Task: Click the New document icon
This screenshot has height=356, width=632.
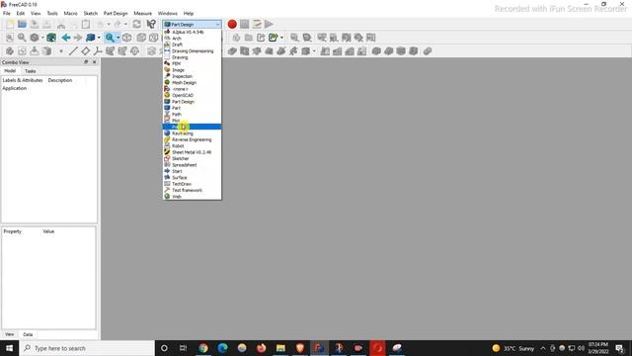Action: pos(10,24)
